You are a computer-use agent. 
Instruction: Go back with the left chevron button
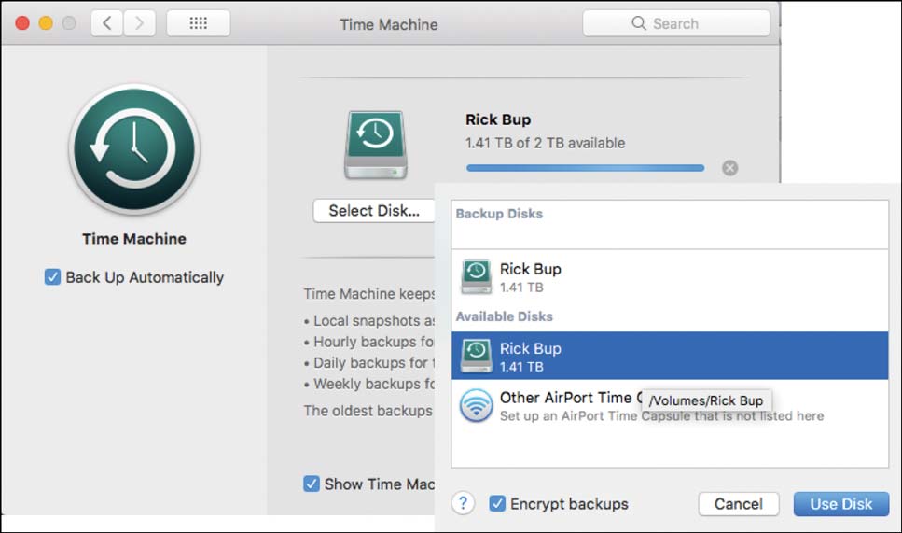[107, 23]
